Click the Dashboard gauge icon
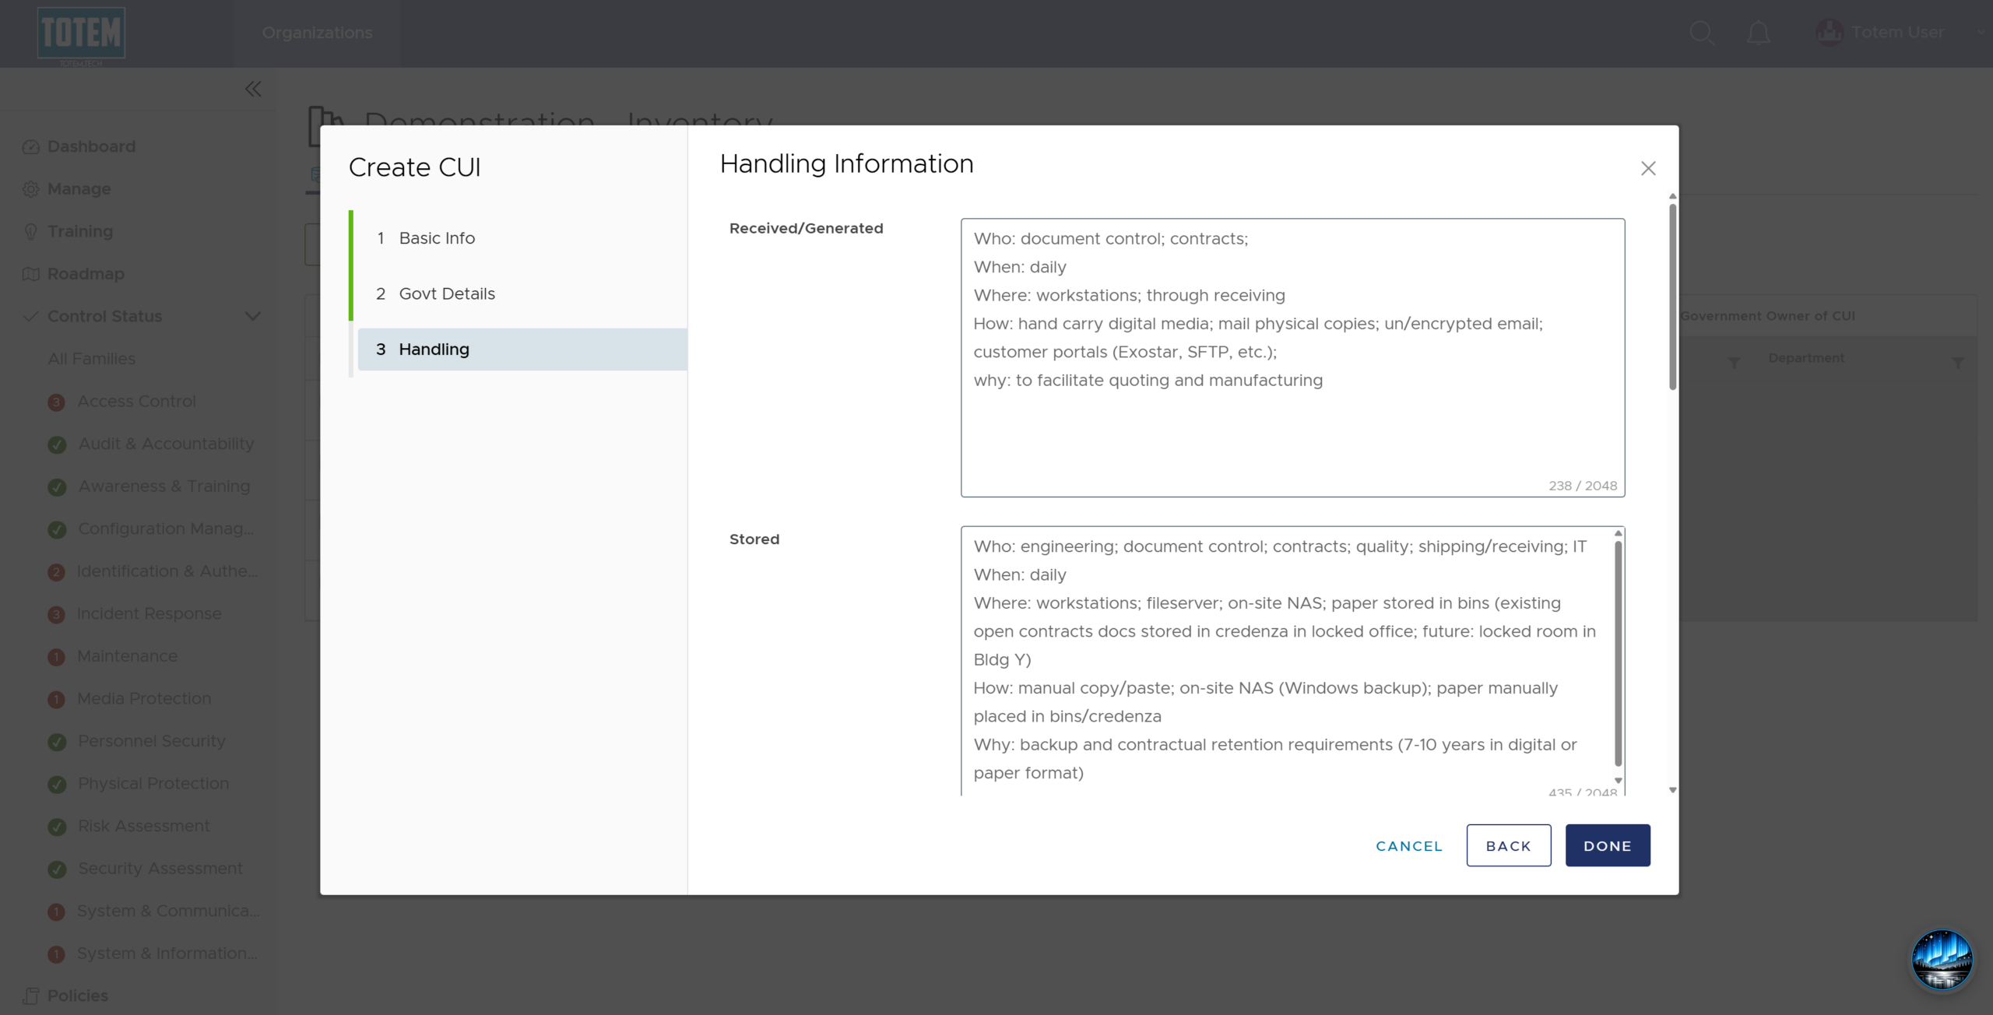The image size is (1993, 1015). tap(31, 146)
